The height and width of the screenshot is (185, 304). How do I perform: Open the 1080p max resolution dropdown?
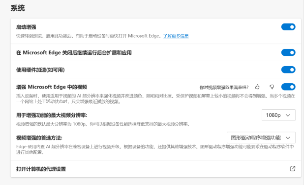pos(278,115)
